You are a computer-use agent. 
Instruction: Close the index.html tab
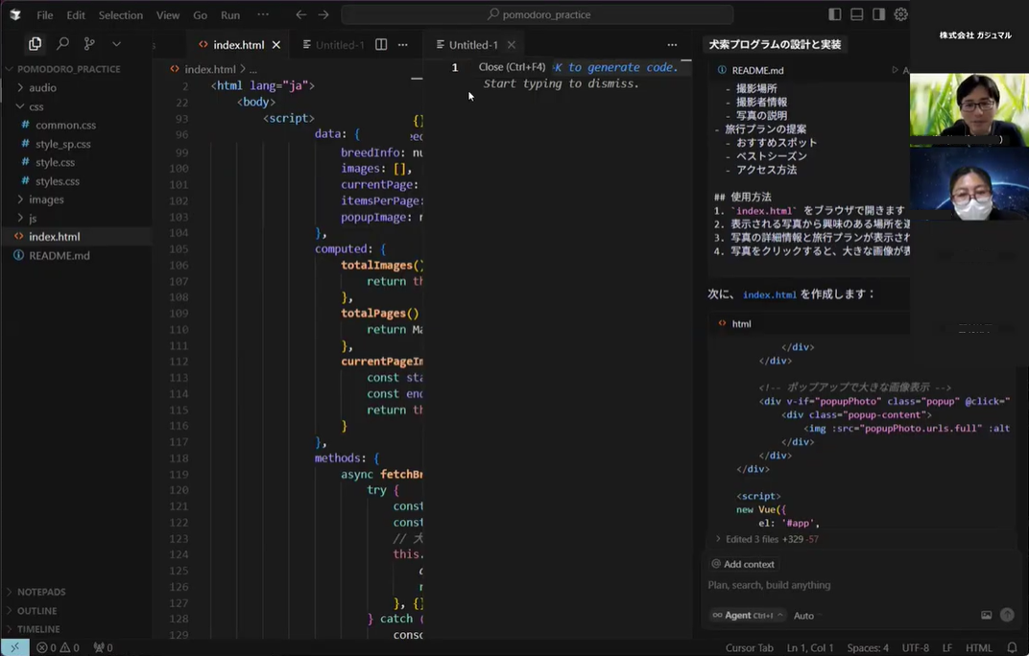pos(276,45)
